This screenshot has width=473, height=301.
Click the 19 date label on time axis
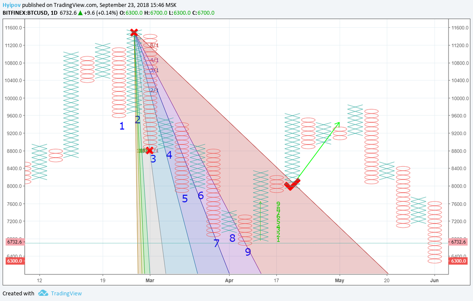pos(103,281)
